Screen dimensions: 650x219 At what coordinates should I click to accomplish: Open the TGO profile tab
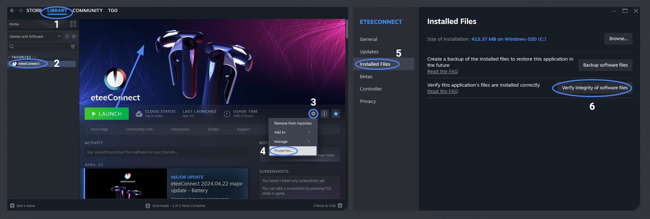tap(113, 10)
